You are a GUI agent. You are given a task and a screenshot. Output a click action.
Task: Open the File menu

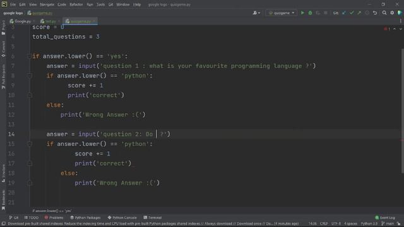13,4
